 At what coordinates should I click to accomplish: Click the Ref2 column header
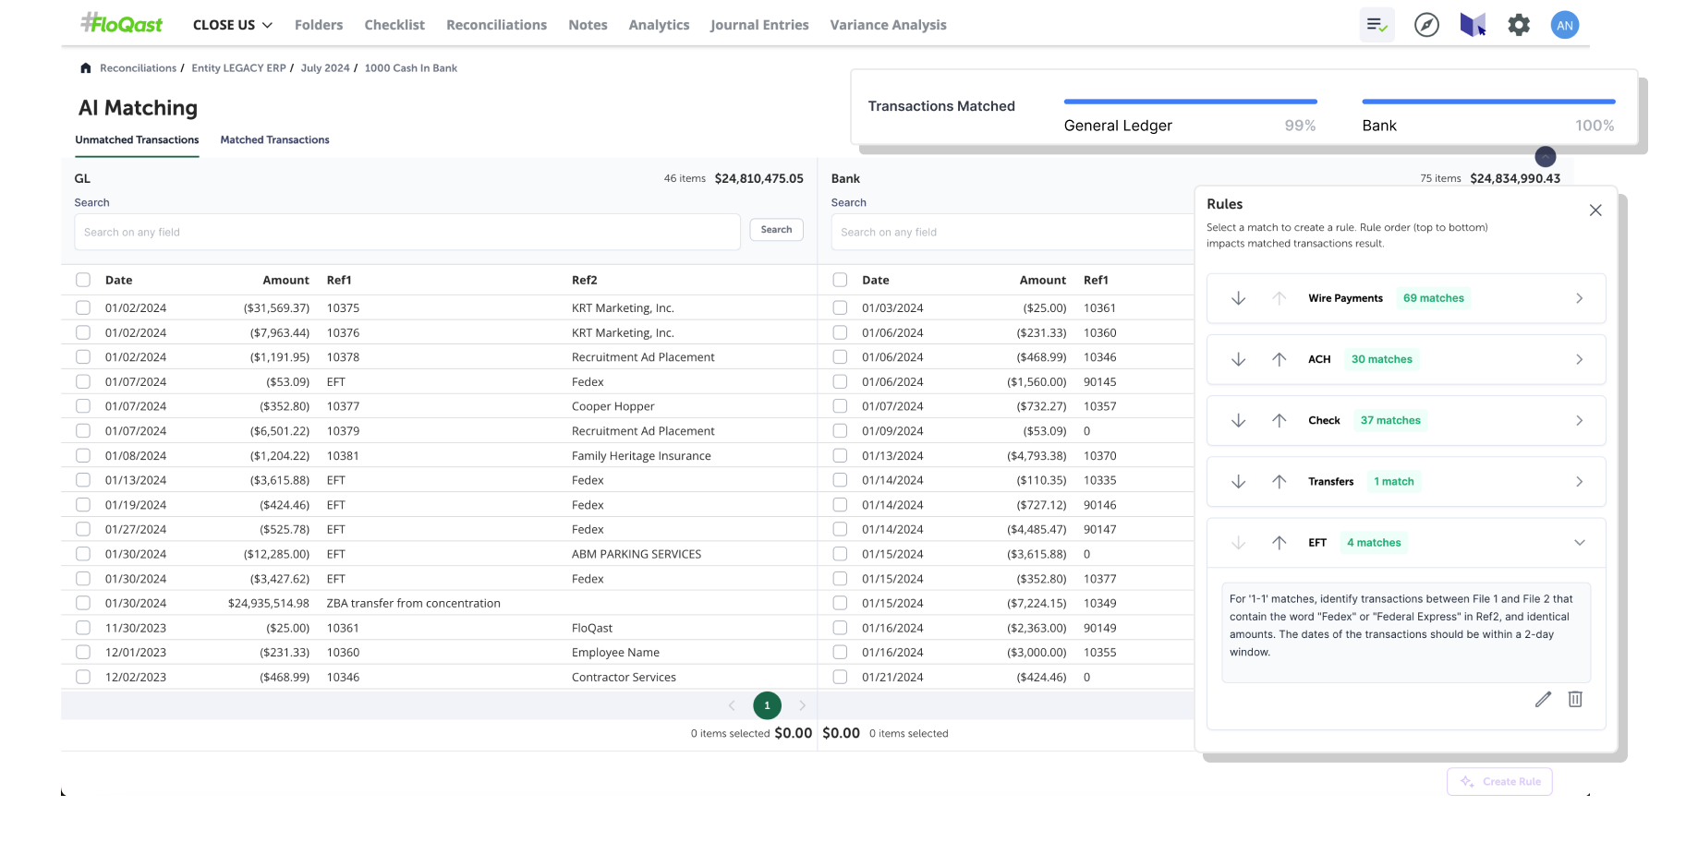[x=585, y=280]
